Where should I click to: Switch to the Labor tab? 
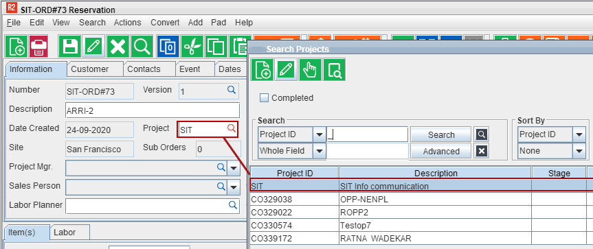65,233
